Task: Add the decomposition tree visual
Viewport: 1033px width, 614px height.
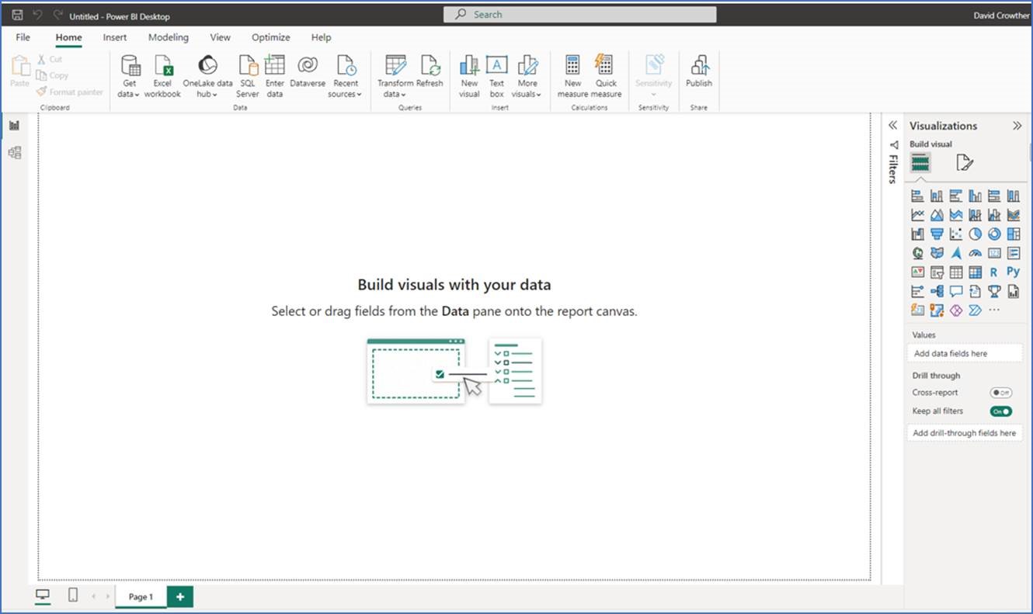Action: coord(937,291)
